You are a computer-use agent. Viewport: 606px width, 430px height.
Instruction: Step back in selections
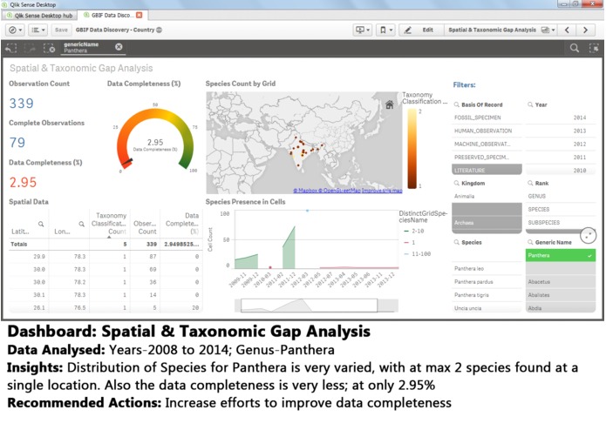click(x=11, y=48)
